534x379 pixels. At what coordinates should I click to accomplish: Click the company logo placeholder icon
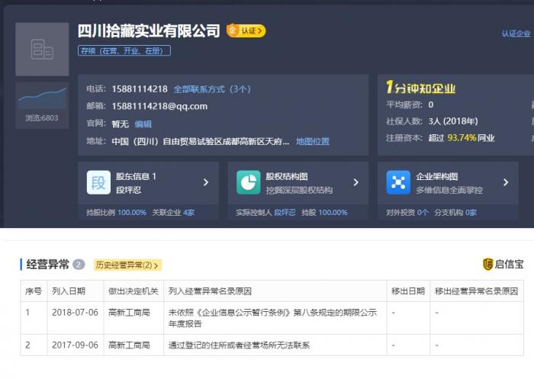[42, 50]
